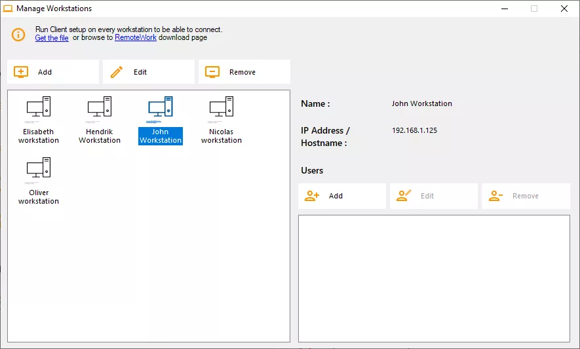Select the Hendrik Workstation computer icon
This screenshot has height=349, width=580.
click(x=100, y=108)
